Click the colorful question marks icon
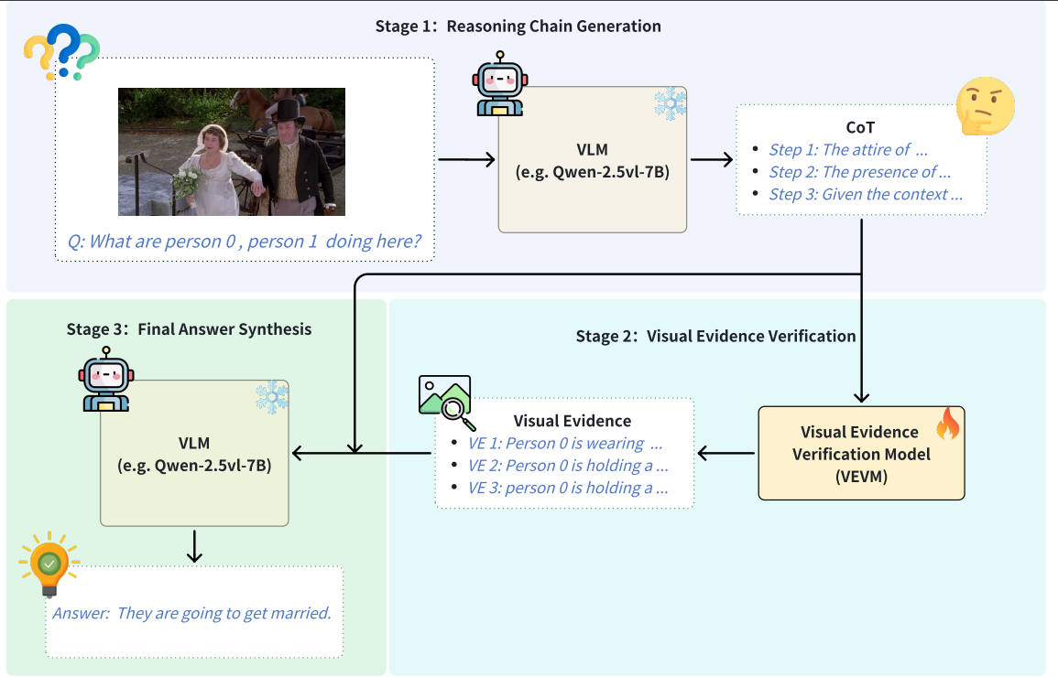The height and width of the screenshot is (677, 1058). coord(61,51)
